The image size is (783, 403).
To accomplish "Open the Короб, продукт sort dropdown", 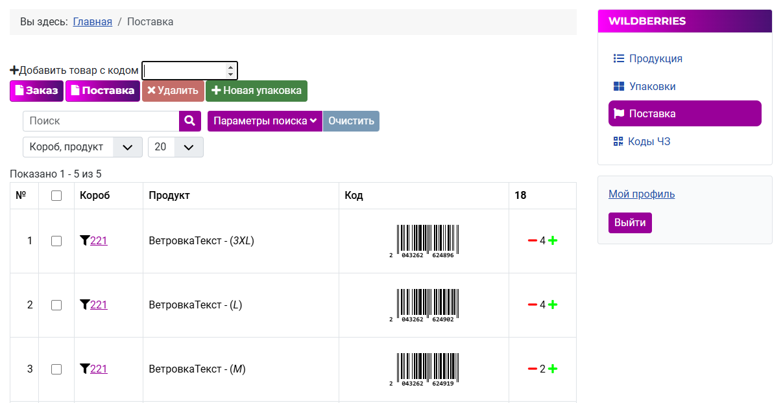I will [x=82, y=147].
